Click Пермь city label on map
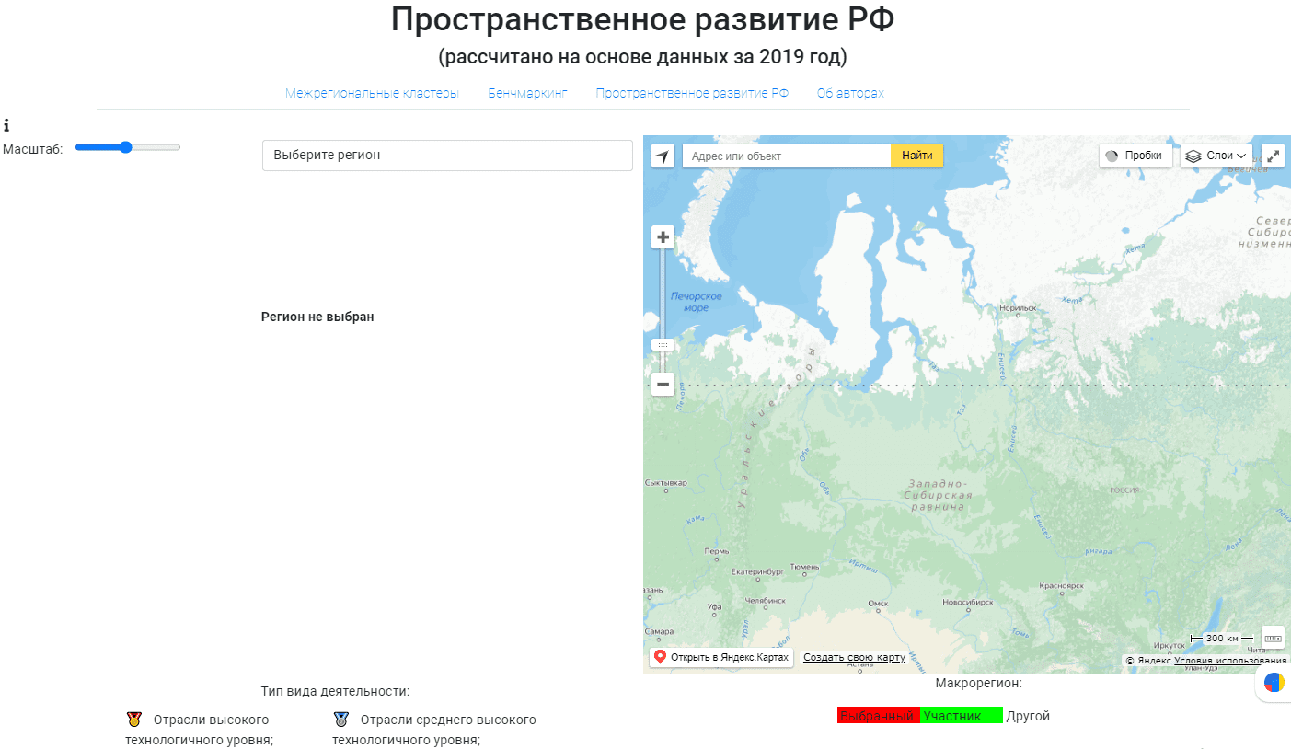The width and height of the screenshot is (1291, 749). point(716,552)
